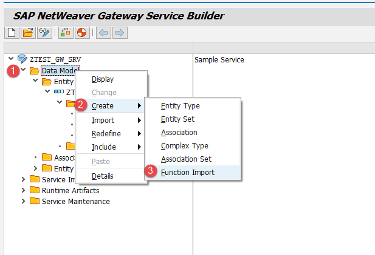The height and width of the screenshot is (255, 375).
Task: Open the Import submenu
Action: point(103,120)
